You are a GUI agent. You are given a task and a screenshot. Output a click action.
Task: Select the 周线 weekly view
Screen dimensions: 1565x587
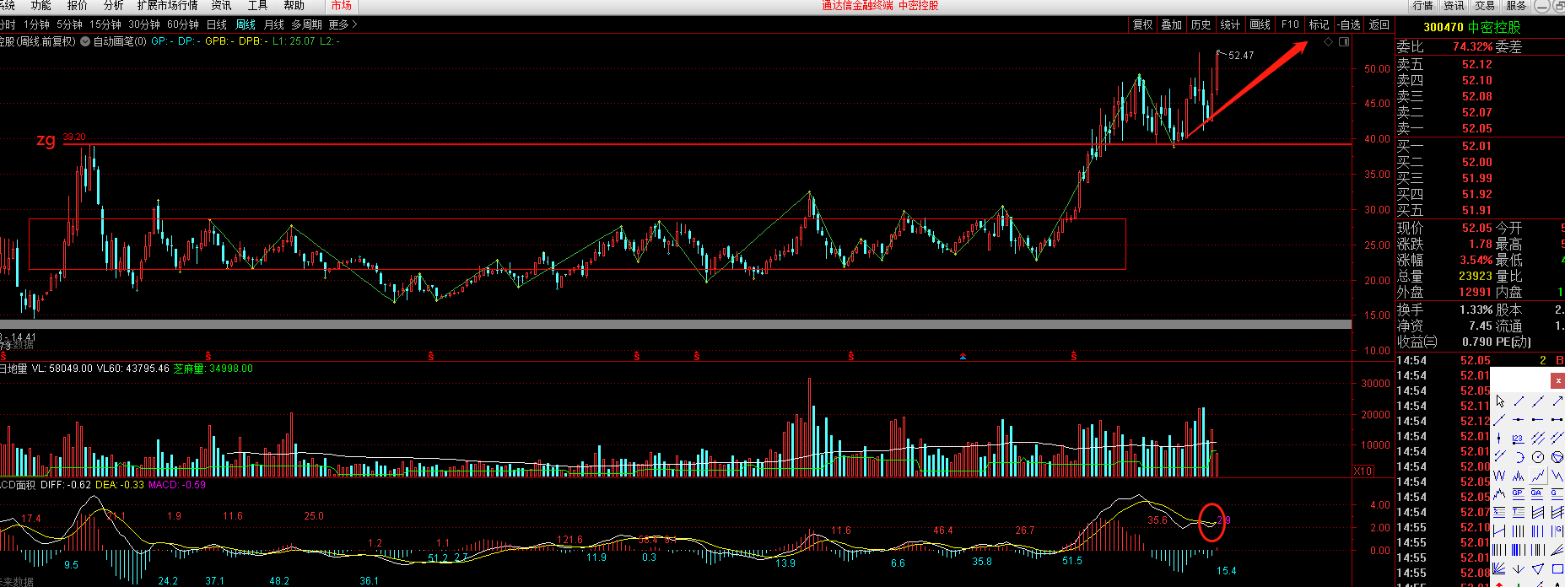pyautogui.click(x=246, y=24)
